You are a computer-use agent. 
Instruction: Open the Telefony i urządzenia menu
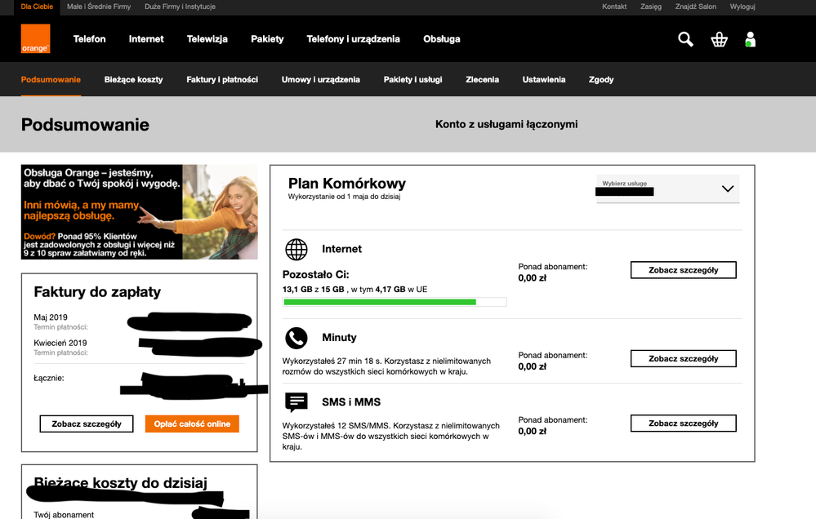click(x=353, y=39)
